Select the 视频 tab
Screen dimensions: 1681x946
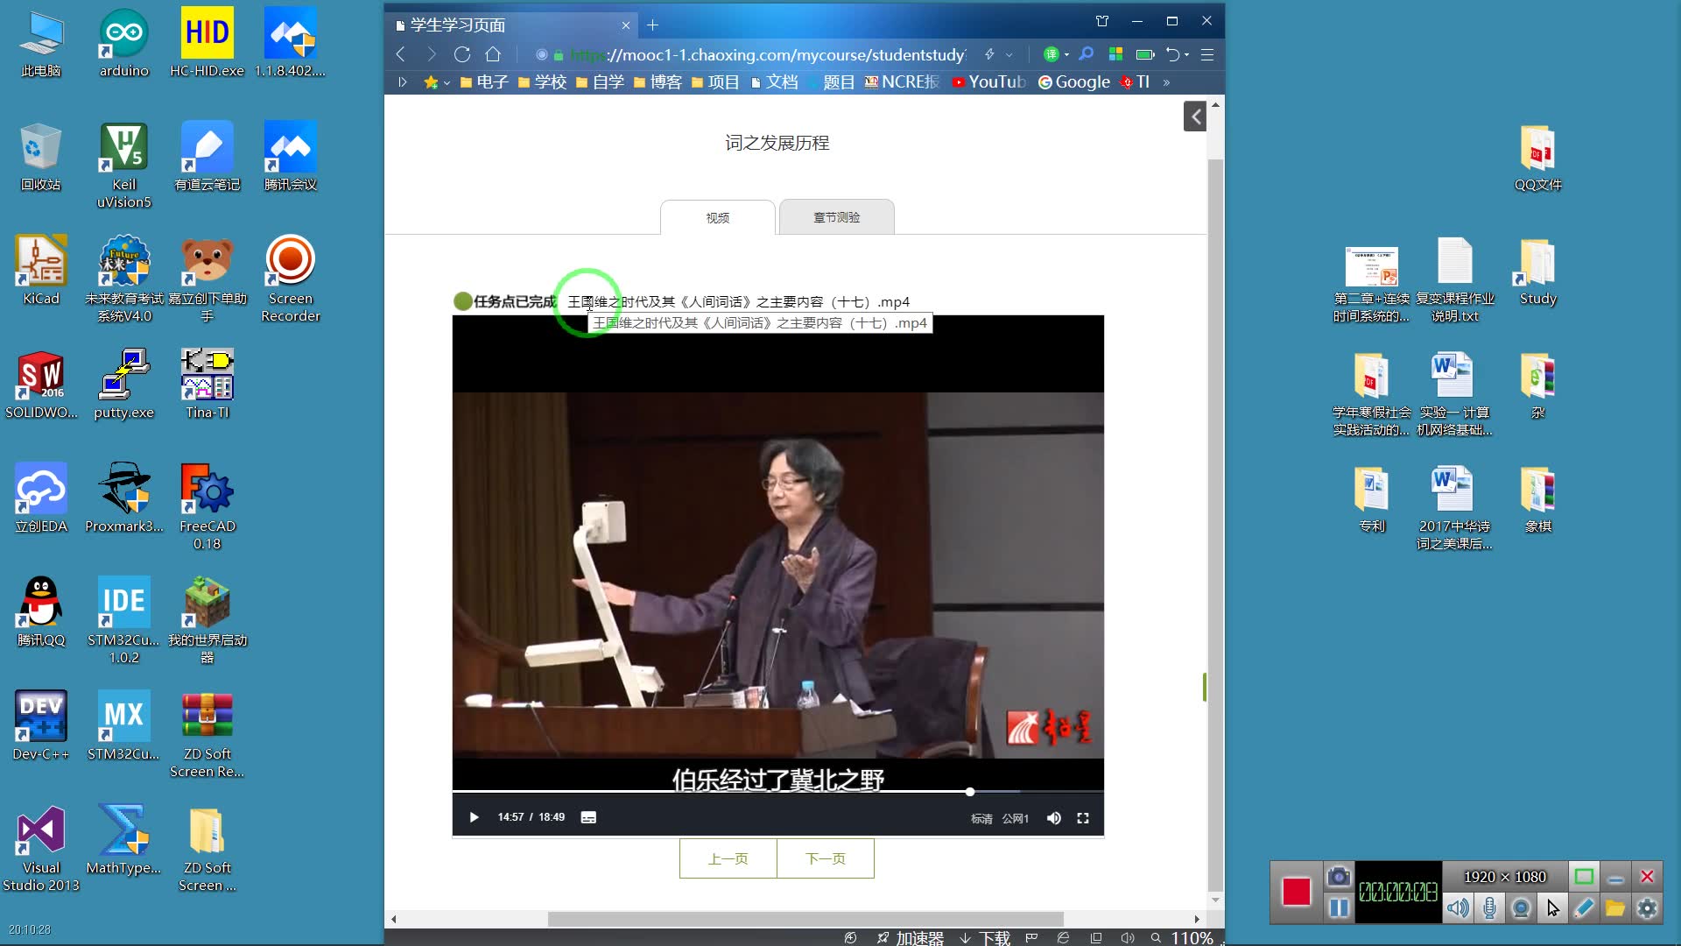click(718, 218)
